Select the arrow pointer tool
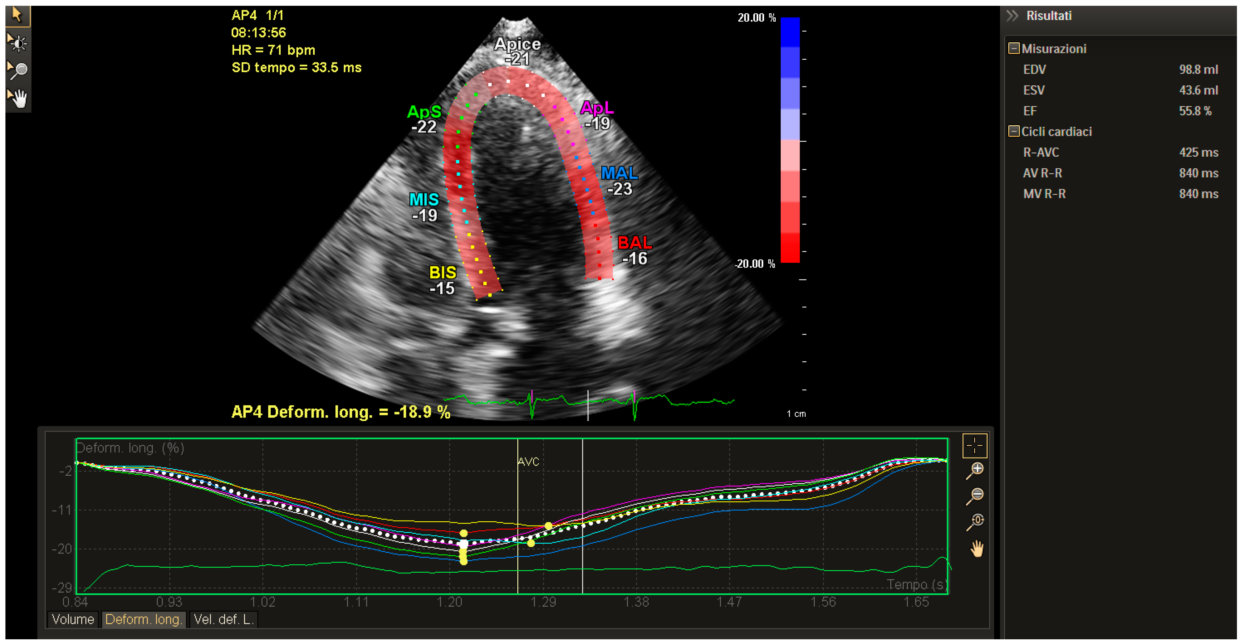Image resolution: width=1242 pixels, height=644 pixels. [x=17, y=16]
